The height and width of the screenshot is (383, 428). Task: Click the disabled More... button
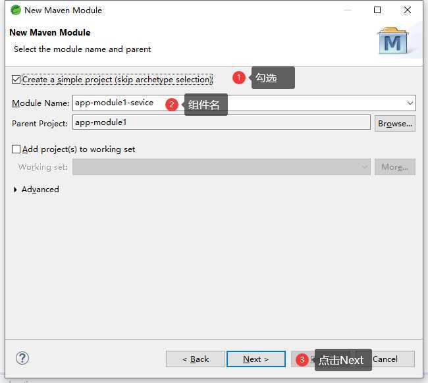(394, 166)
